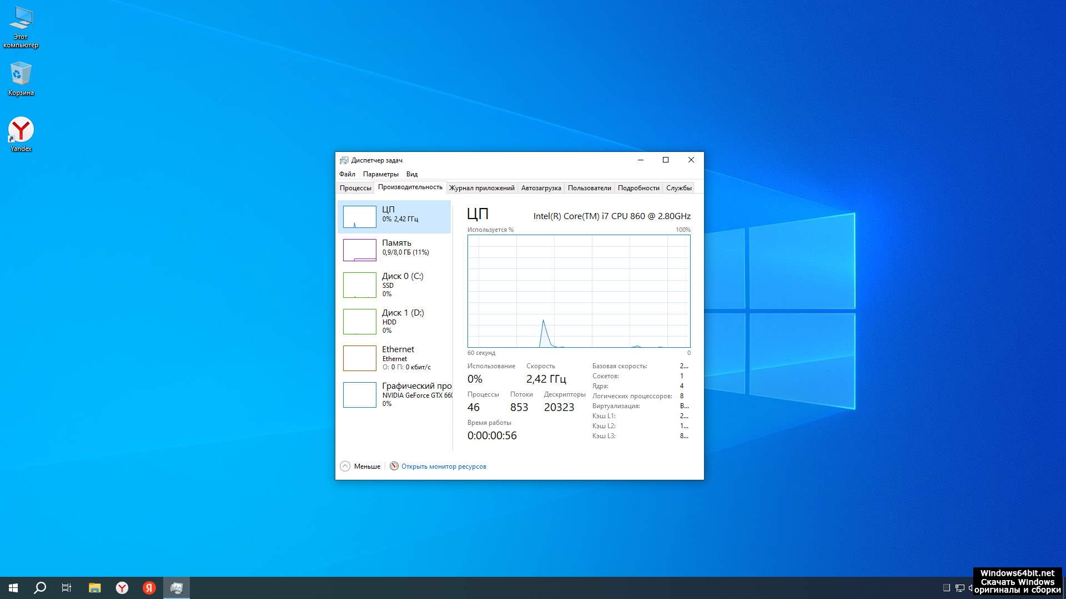Open the Открыть монитор ресурсов link
Viewport: 1066px width, 599px height.
tap(444, 466)
